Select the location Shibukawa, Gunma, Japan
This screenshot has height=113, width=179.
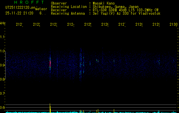coord(116,7)
